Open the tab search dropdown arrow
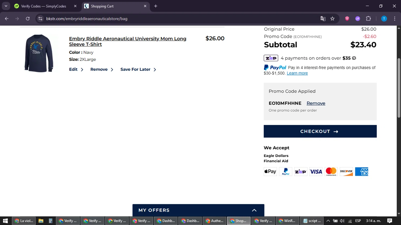Image resolution: width=401 pixels, height=225 pixels. pyautogui.click(x=6, y=6)
